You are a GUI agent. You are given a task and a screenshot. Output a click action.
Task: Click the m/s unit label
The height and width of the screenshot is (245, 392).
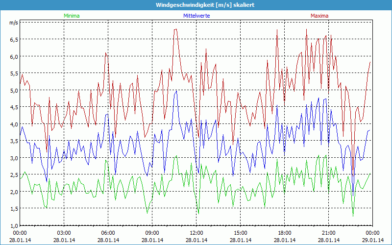(14, 23)
